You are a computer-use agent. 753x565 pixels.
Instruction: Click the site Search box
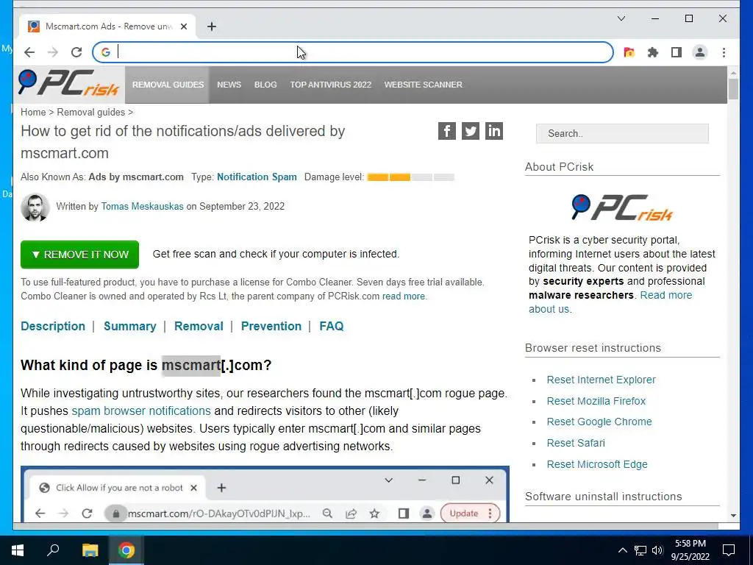point(622,134)
